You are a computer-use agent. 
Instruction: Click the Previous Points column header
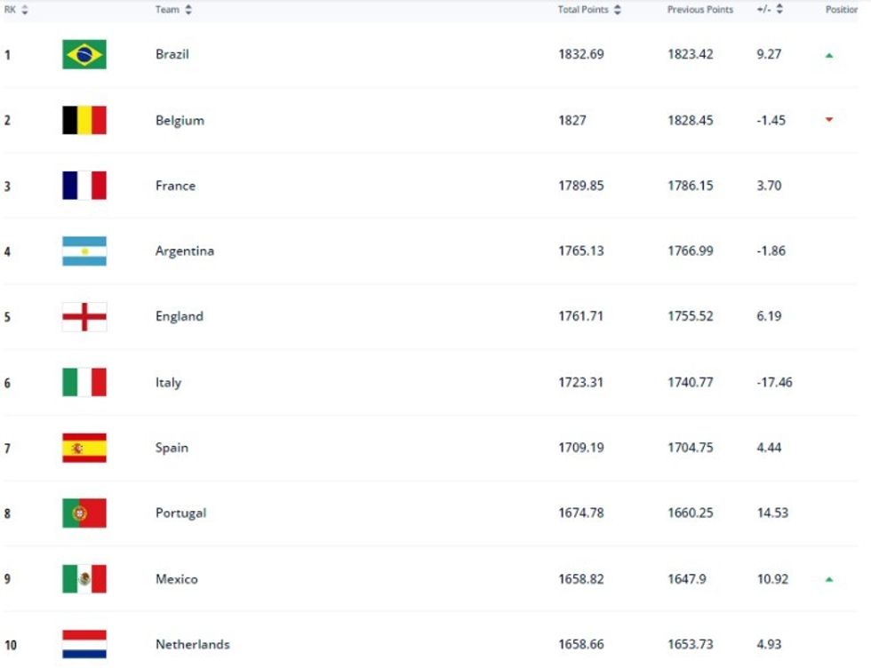(700, 10)
